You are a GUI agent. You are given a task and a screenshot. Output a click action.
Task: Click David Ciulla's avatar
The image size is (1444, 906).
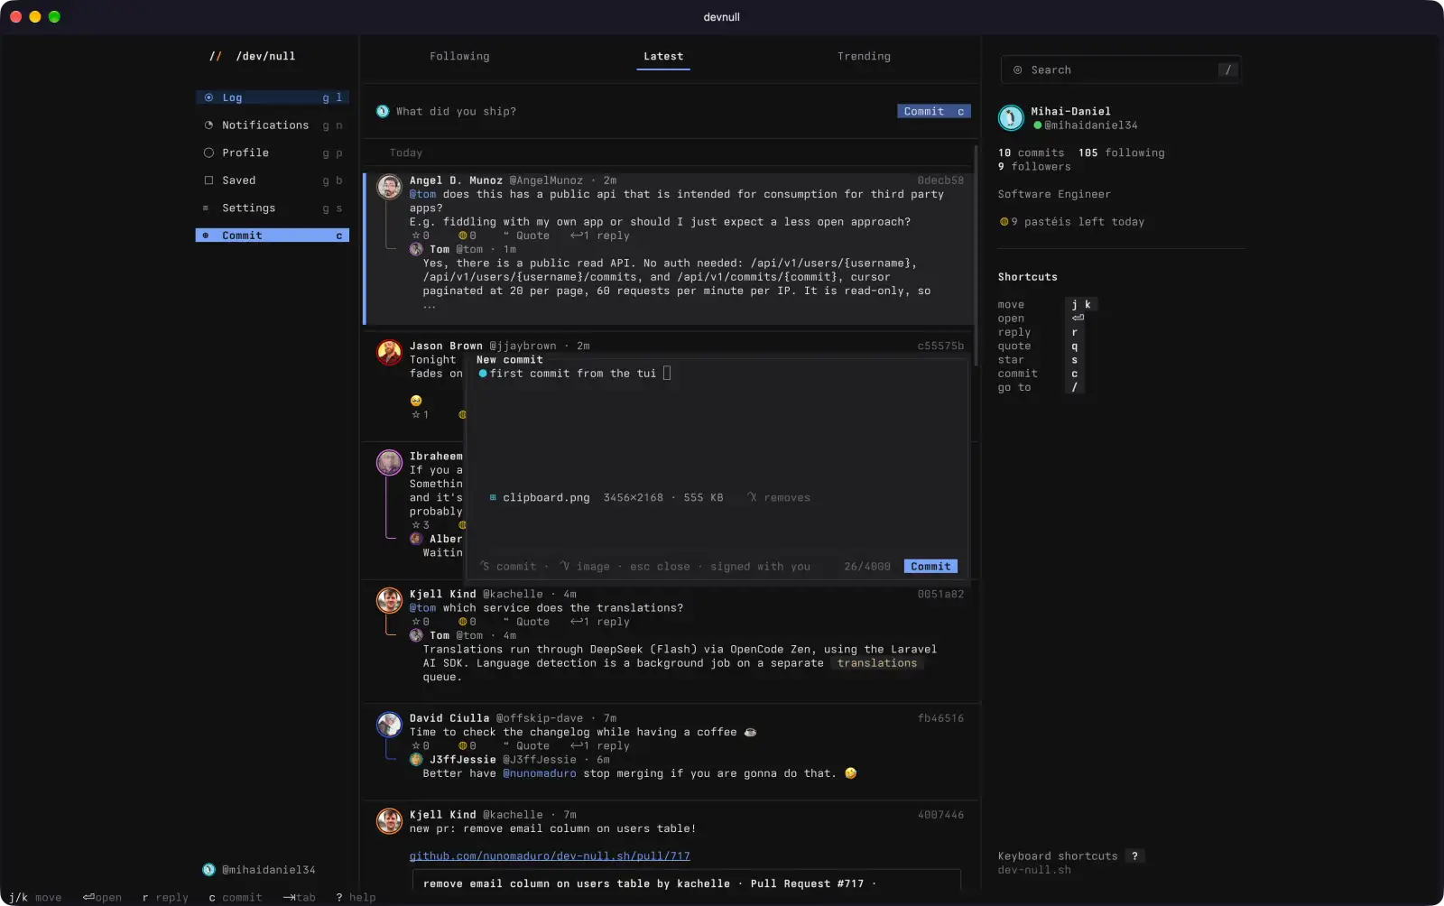tap(389, 724)
